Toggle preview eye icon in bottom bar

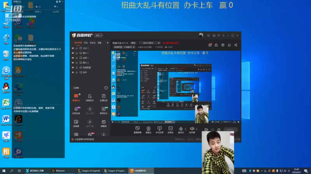(213, 130)
